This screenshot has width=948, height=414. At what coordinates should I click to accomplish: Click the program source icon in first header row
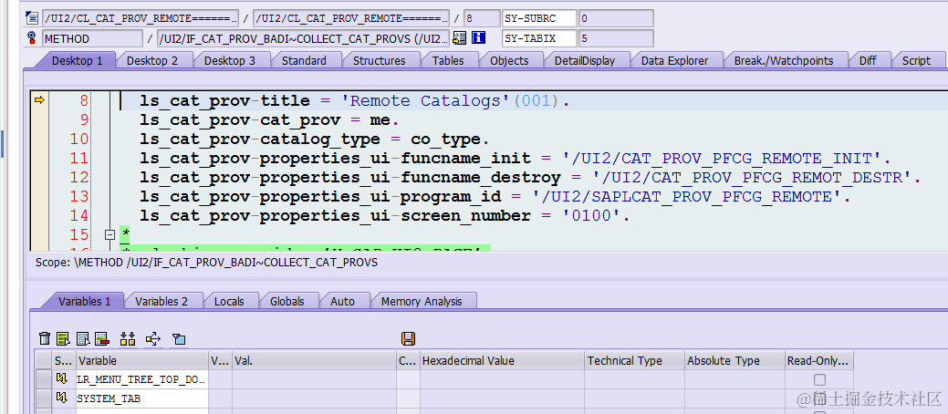(x=32, y=18)
